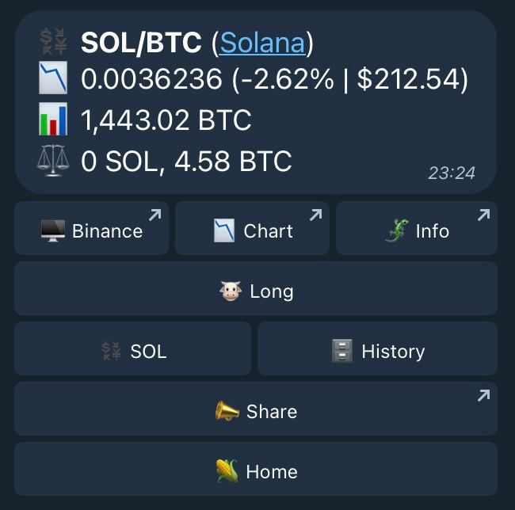Open Binance exchange button
Viewport: 515px width, 510px height.
pyautogui.click(x=91, y=228)
